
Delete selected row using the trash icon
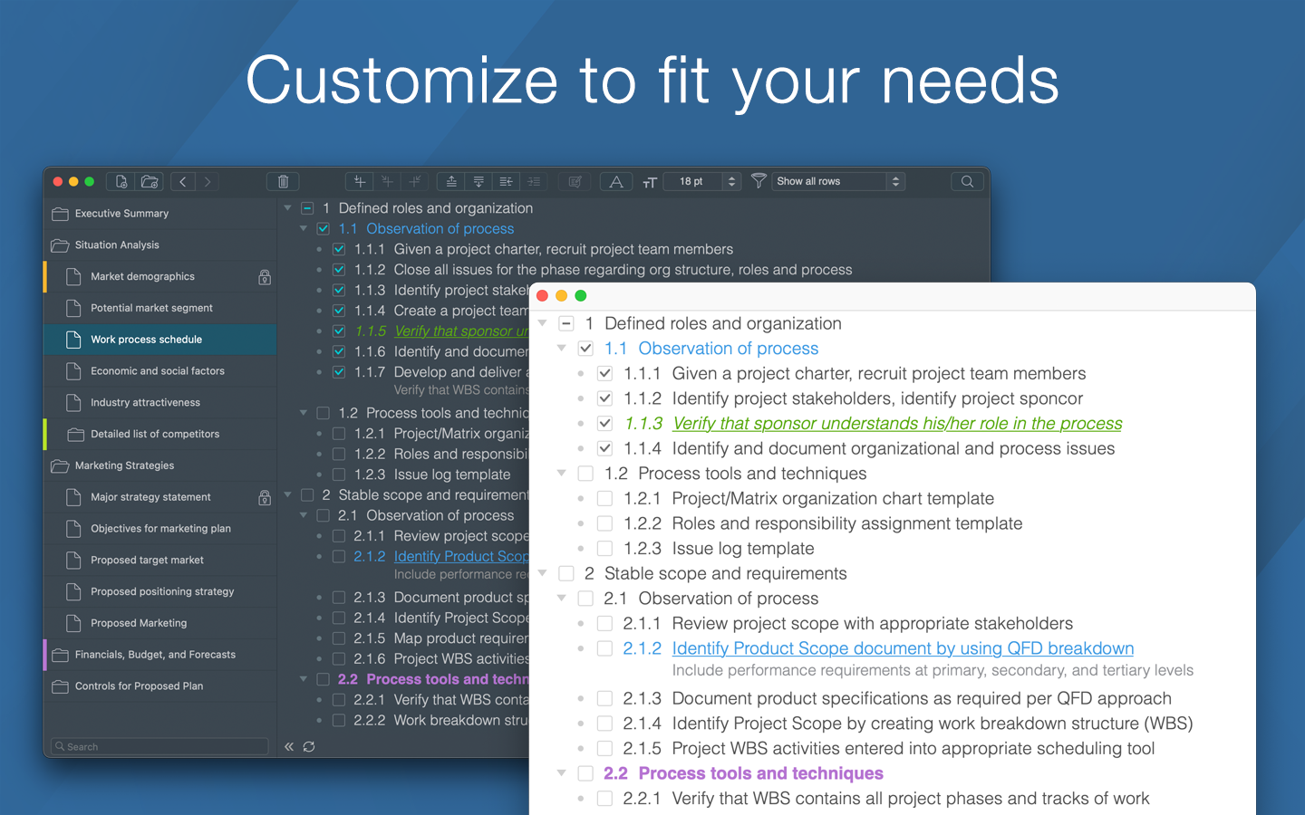283,181
